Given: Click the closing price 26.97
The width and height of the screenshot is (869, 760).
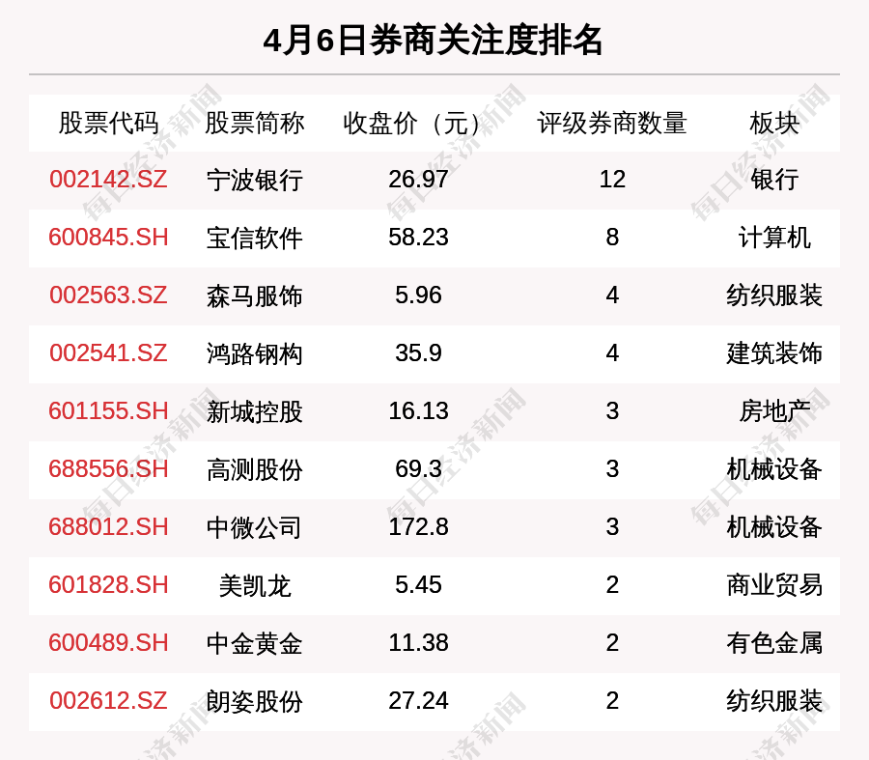Looking at the screenshot, I should (418, 179).
